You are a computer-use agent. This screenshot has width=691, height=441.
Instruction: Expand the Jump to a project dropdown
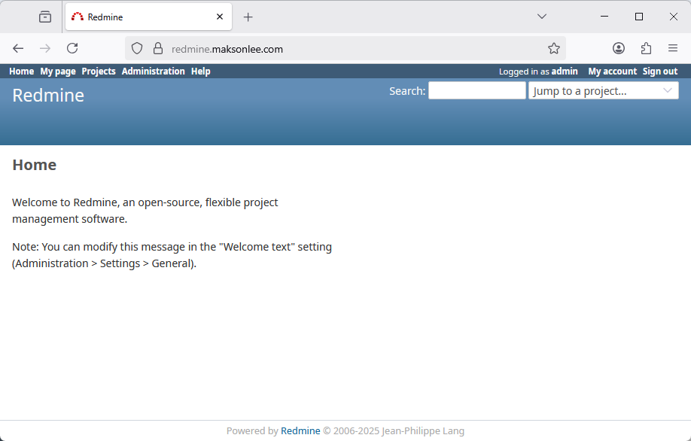coord(603,91)
